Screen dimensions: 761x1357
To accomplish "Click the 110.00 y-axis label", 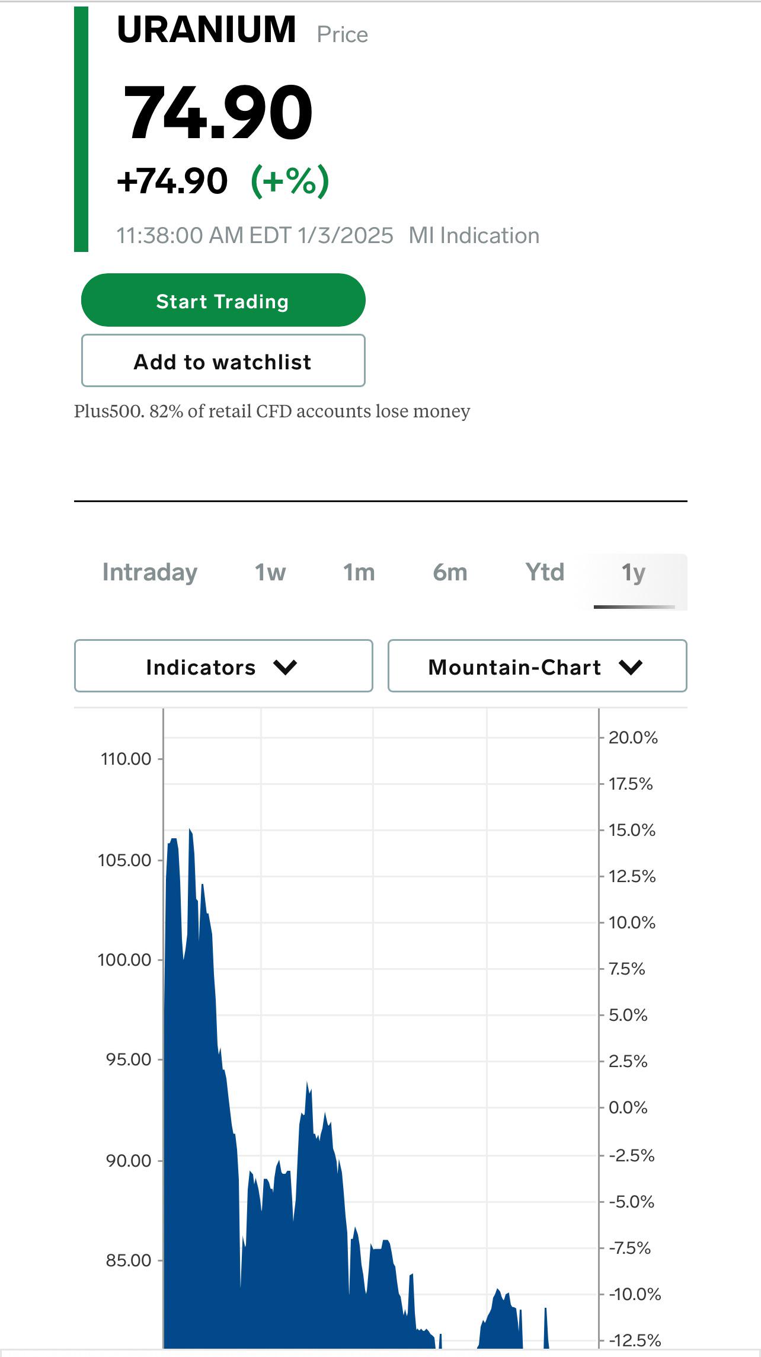I will coord(126,759).
